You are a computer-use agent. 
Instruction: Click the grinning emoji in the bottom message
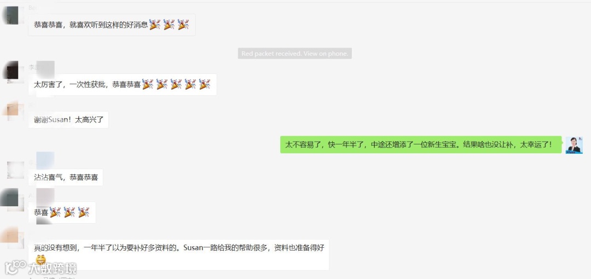coord(40,260)
